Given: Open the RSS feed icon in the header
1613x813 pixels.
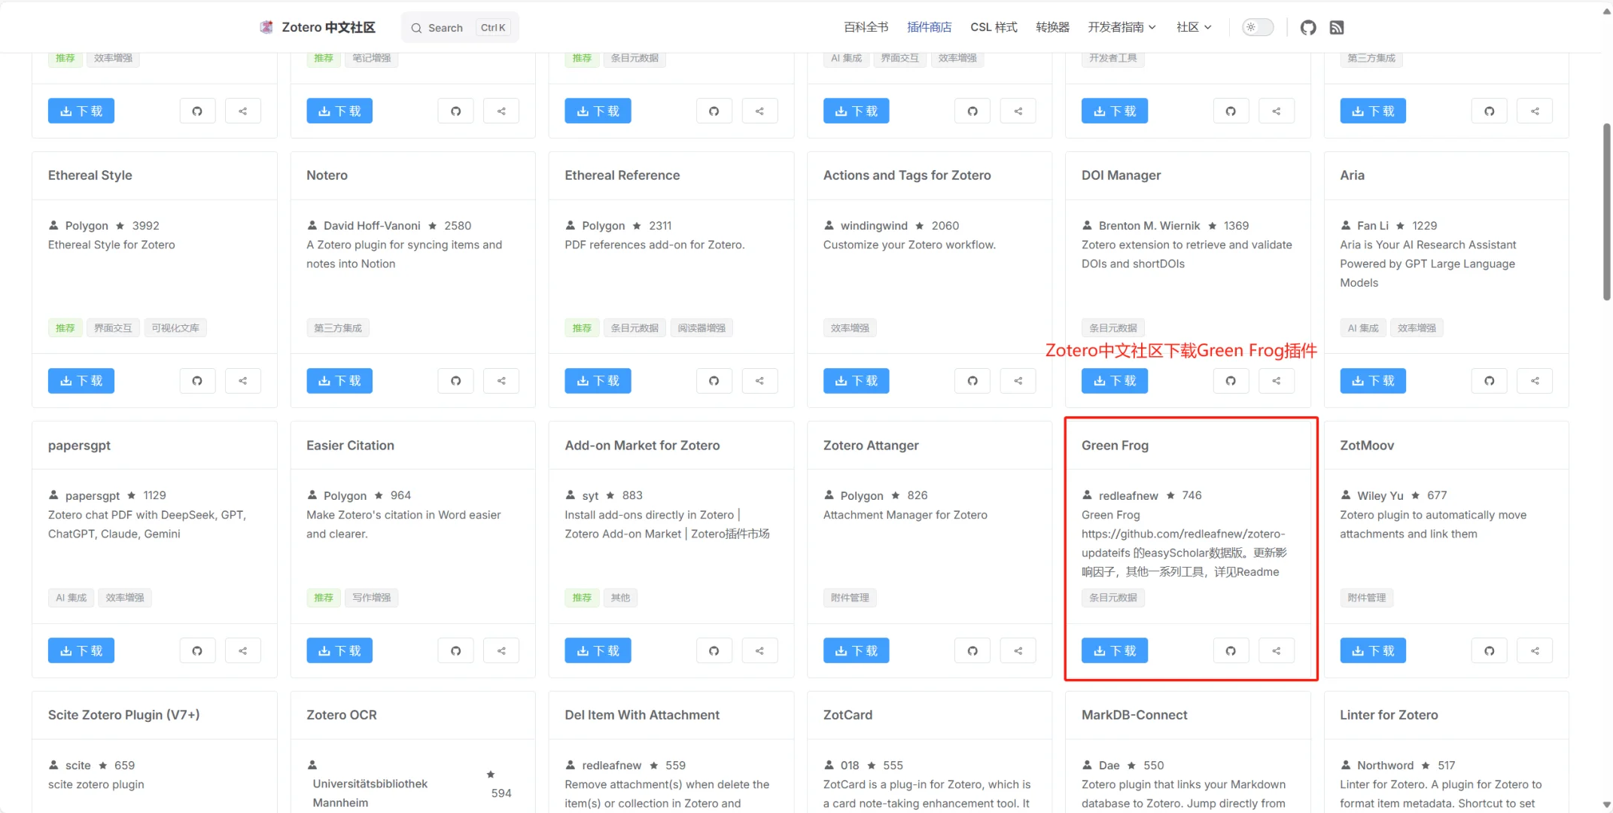Looking at the screenshot, I should coord(1337,28).
